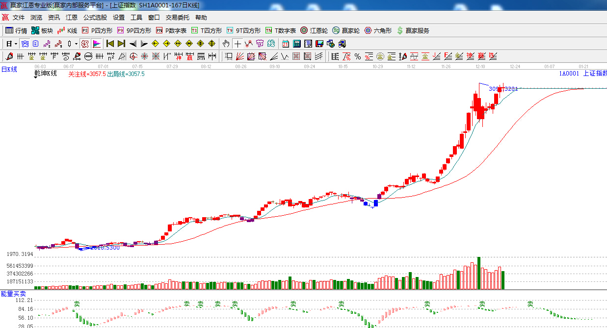607x328 pixels.
Task: Click the percent sign drawing tool
Action: [358, 56]
